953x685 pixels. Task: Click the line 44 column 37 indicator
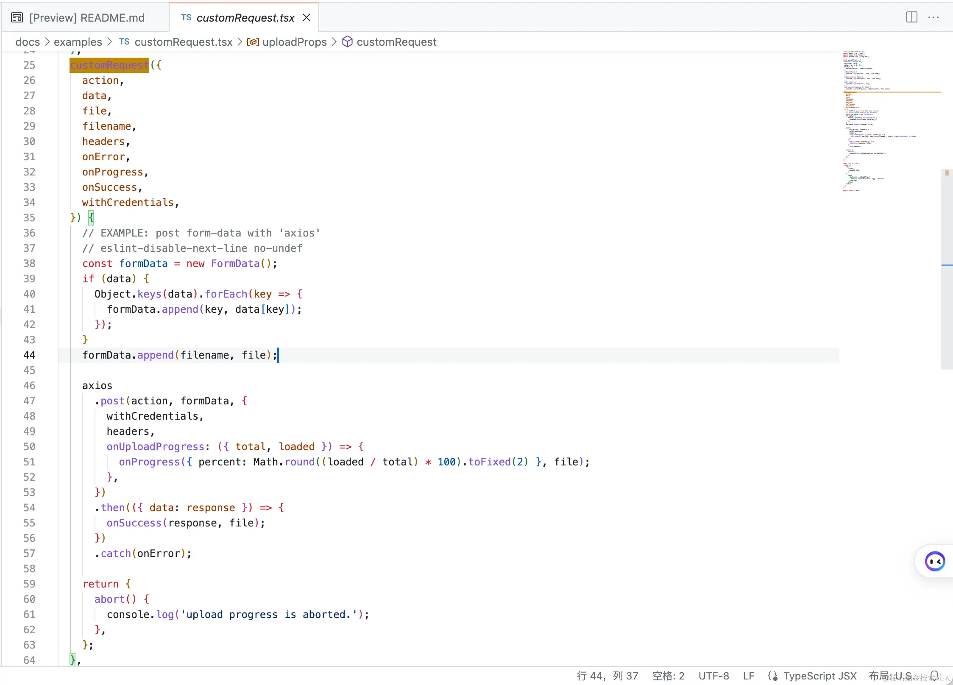pyautogui.click(x=607, y=676)
